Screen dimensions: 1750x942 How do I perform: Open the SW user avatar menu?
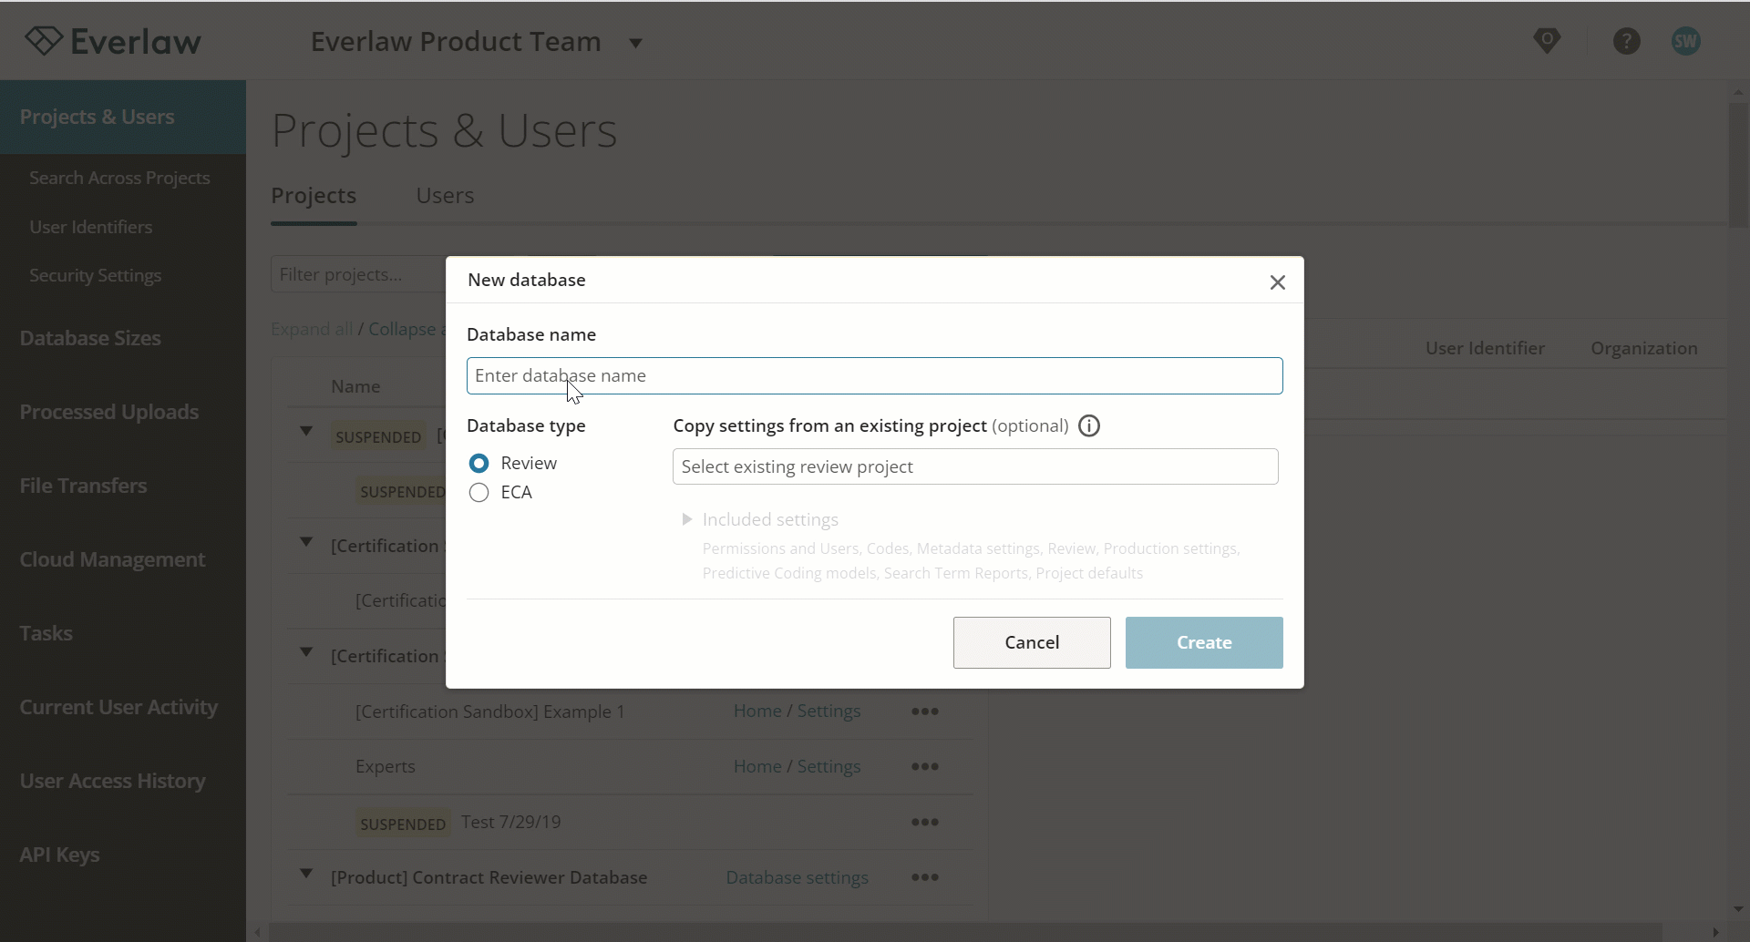[1685, 41]
